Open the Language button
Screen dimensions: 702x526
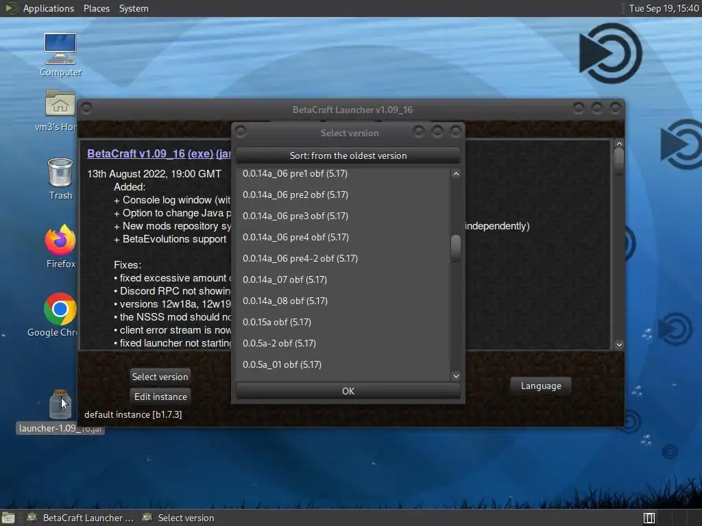click(541, 386)
